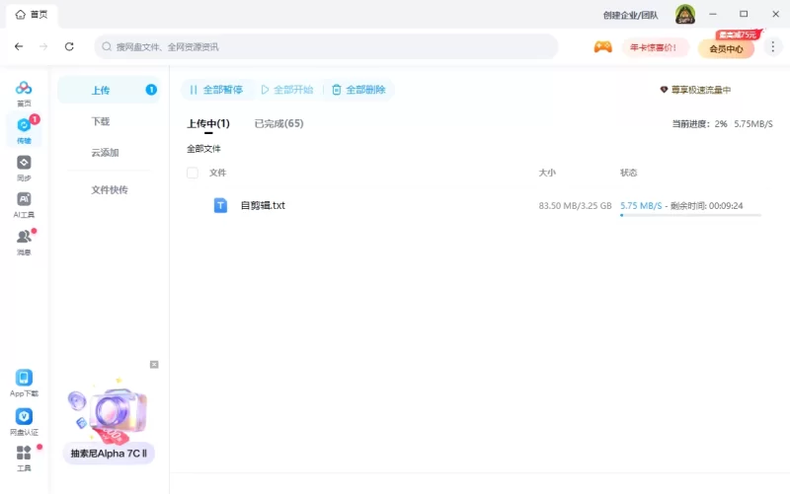This screenshot has width=790, height=494.
Task: Open the 消息 messages sidebar icon
Action: tap(24, 242)
